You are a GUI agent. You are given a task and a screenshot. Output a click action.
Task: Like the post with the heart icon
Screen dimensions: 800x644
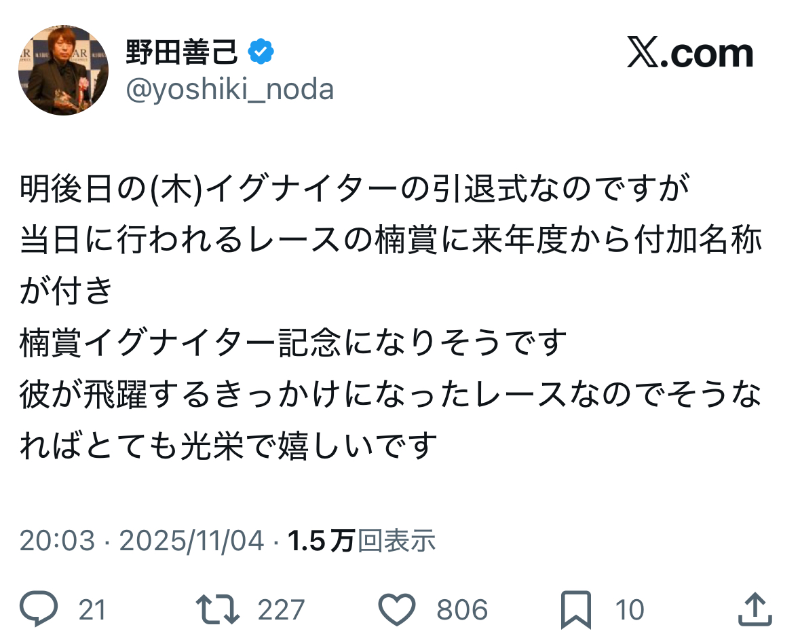tap(396, 609)
